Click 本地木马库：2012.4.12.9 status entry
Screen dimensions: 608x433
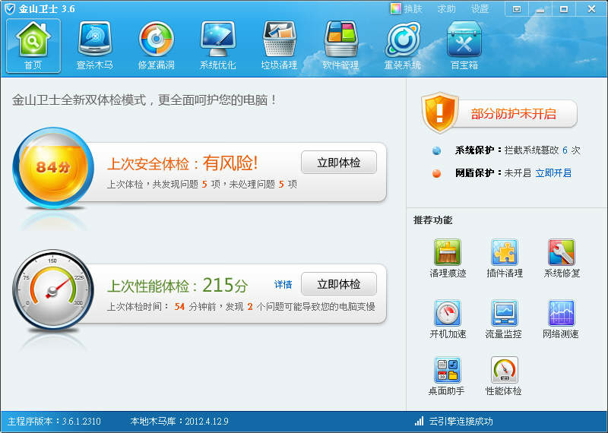click(179, 422)
